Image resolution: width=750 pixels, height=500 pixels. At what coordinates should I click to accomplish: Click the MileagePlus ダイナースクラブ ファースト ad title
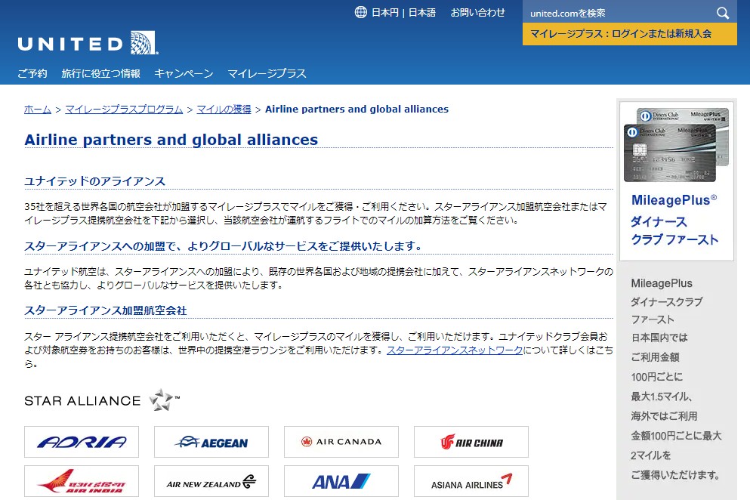(x=674, y=220)
